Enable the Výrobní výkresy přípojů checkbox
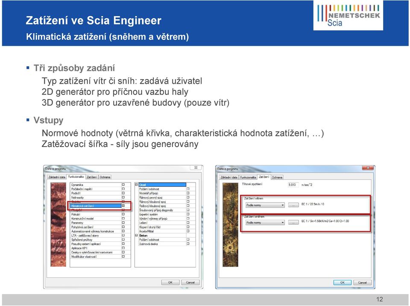 pos(188,218)
